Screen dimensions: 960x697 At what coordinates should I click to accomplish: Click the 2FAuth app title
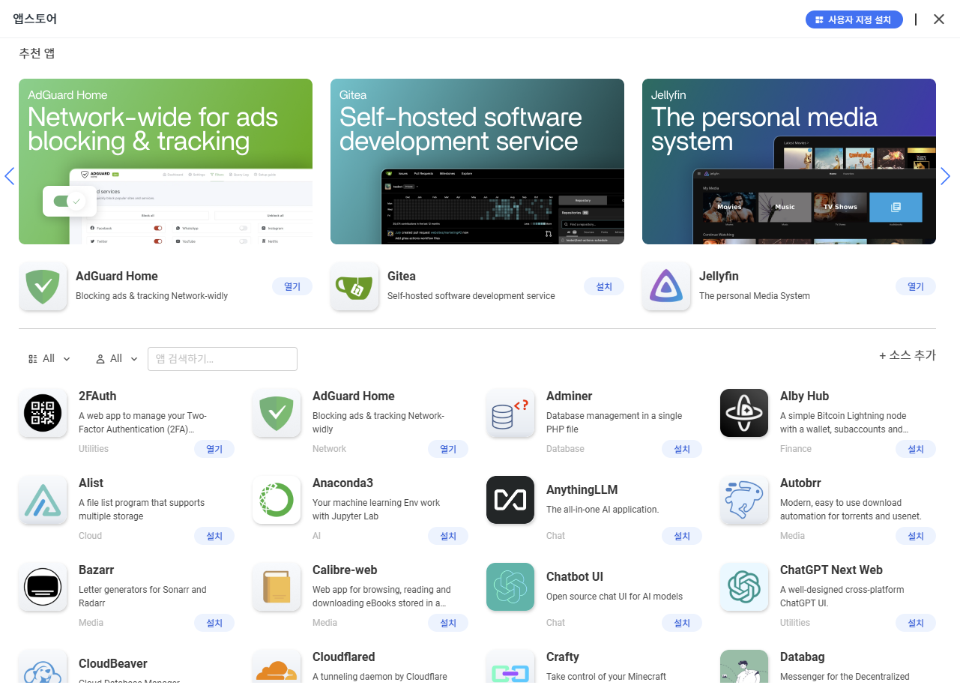97,396
